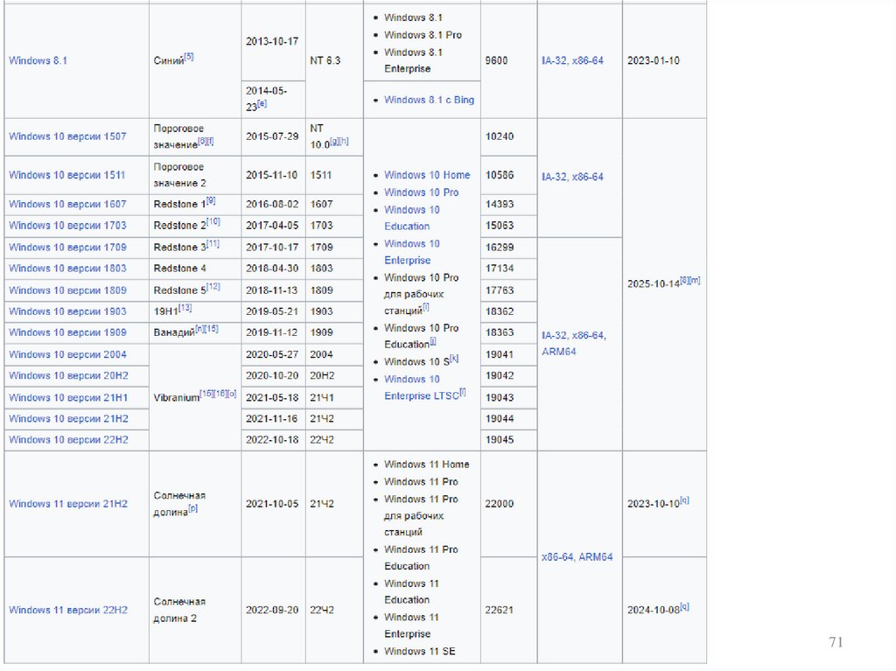896x671 pixels.
Task: Open Windows 10 версии 1703 link
Action: [67, 225]
